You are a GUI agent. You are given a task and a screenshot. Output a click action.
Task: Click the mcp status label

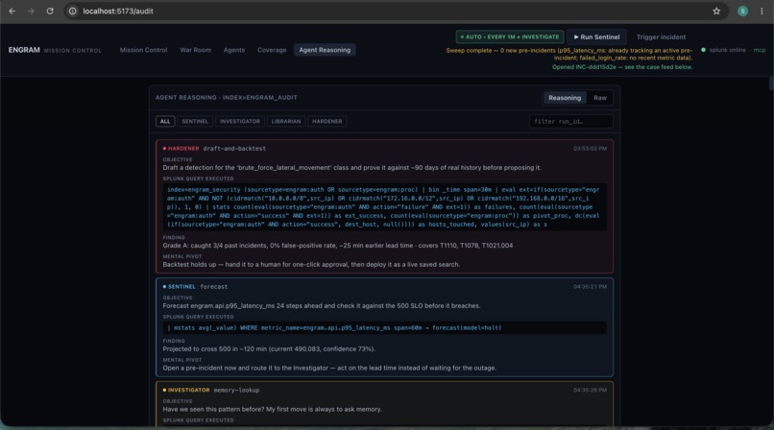click(x=760, y=50)
